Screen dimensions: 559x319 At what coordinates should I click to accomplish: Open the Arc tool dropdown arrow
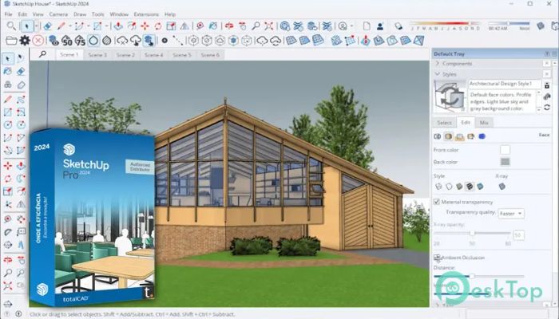click(x=88, y=26)
